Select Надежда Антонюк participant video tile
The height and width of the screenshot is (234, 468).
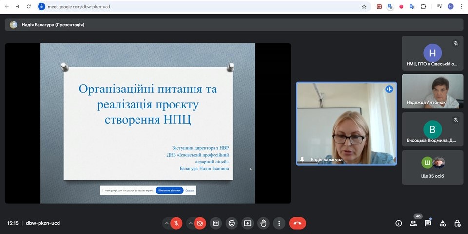(x=432, y=91)
